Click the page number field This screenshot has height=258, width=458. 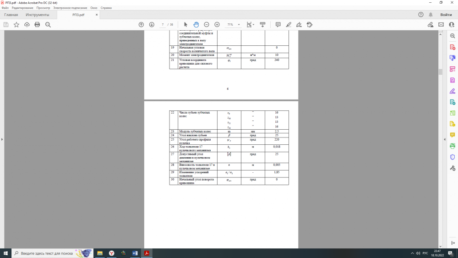[163, 25]
